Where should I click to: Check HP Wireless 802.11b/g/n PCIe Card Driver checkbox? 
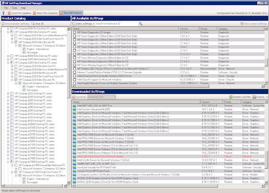[x=75, y=69]
